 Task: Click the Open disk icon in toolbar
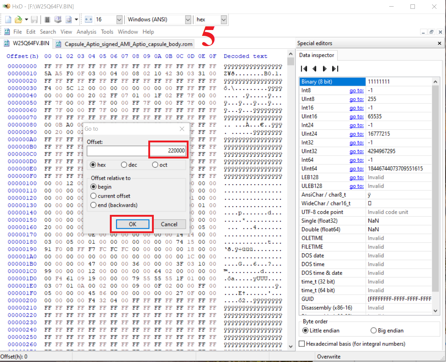58,20
